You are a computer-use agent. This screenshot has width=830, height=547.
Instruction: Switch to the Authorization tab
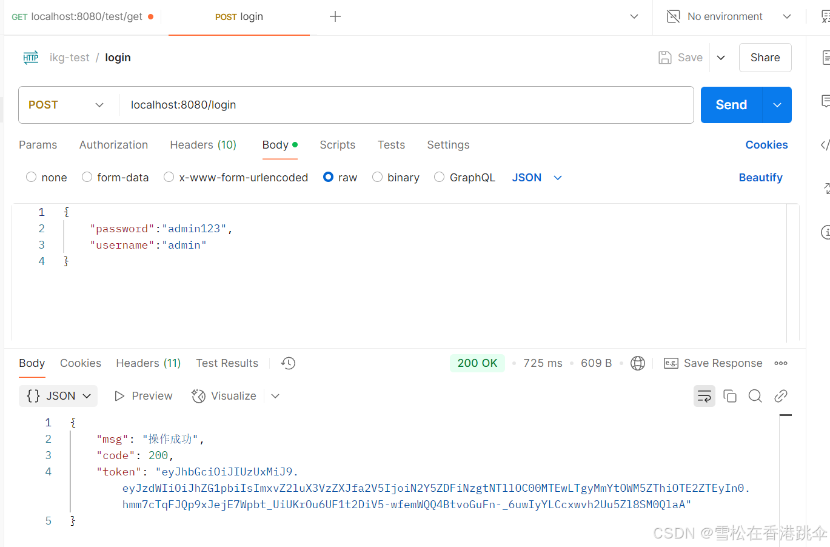[113, 145]
